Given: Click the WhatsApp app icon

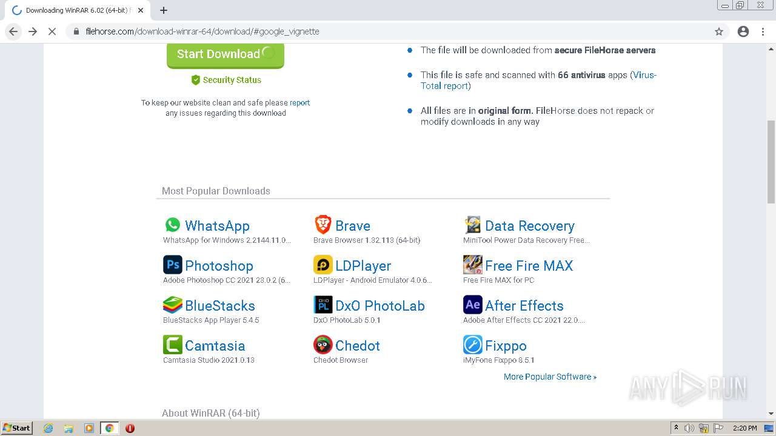Looking at the screenshot, I should click(173, 225).
